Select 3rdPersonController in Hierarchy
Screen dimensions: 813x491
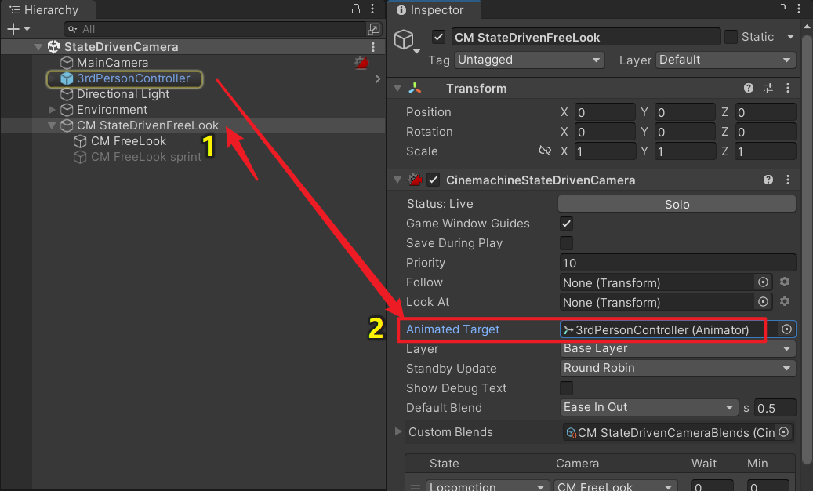click(133, 78)
